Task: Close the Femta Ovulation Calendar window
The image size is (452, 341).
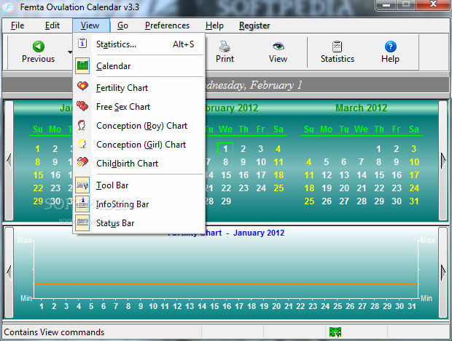Action: tap(433, 4)
